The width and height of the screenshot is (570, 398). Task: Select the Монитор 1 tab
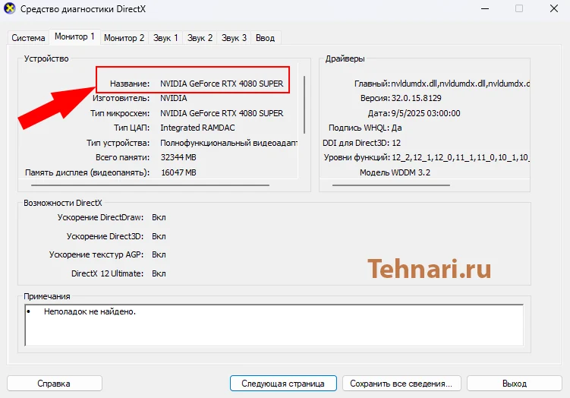click(74, 36)
